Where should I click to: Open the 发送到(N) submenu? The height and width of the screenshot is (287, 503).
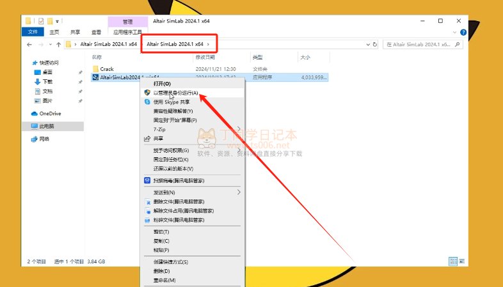[x=193, y=192]
